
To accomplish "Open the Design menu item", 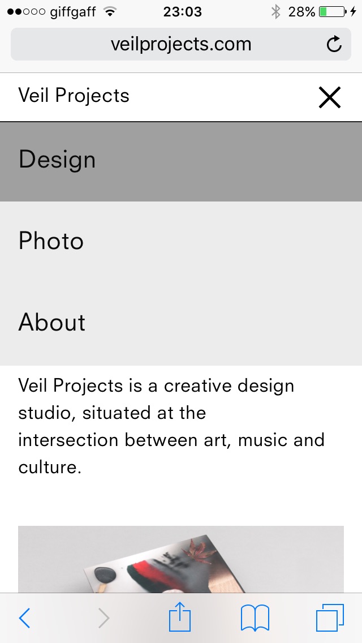I will (x=57, y=160).
